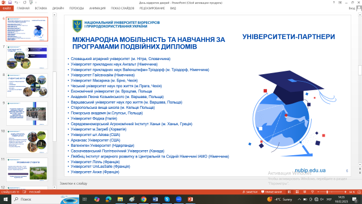
Task: Click zoom in plus button
Action: coord(346,192)
